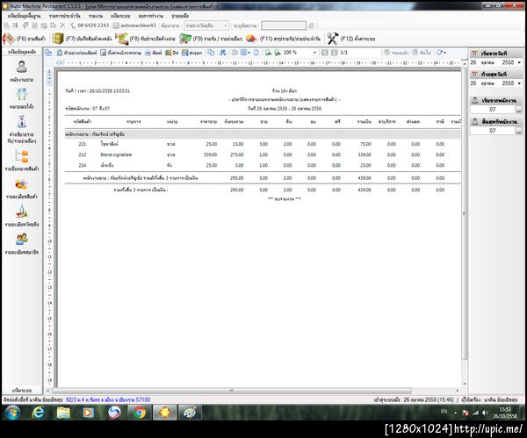The image size is (527, 438).
Task: Click the 1/1 page indicator
Action: click(x=343, y=53)
